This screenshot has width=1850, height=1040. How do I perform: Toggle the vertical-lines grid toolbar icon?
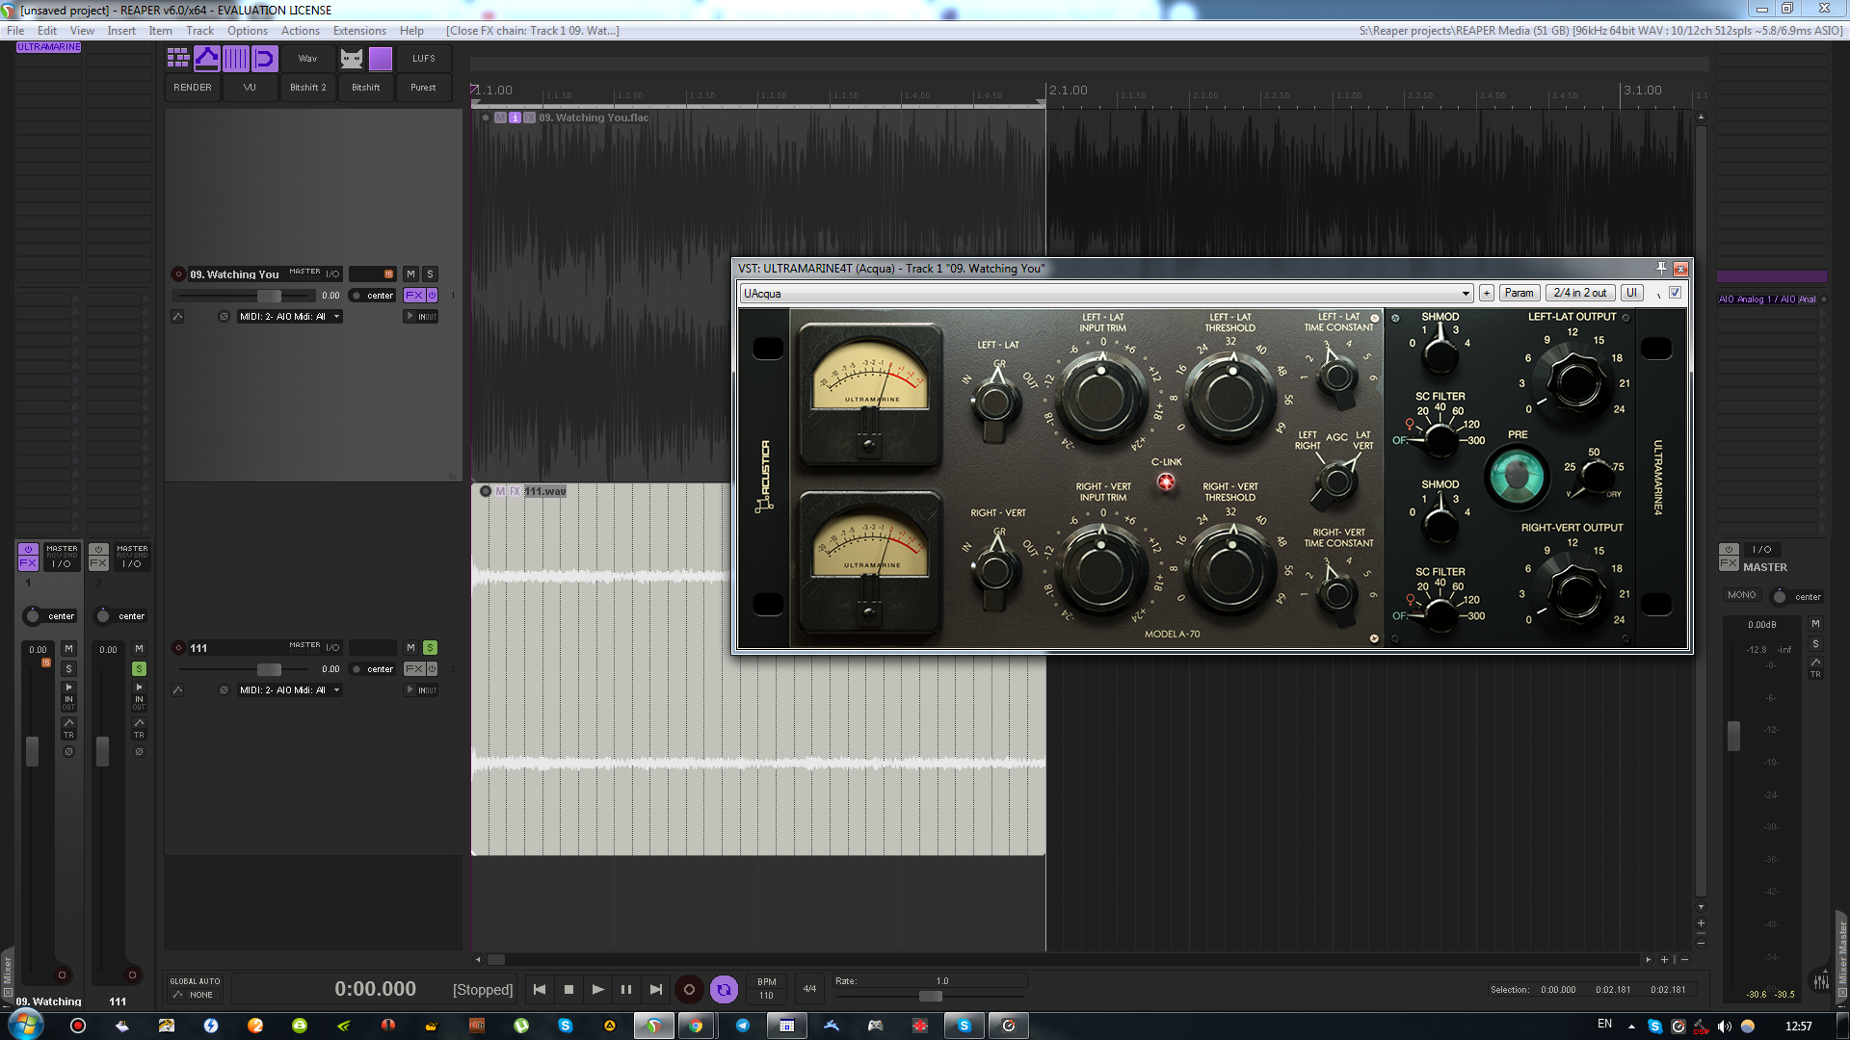[x=236, y=58]
